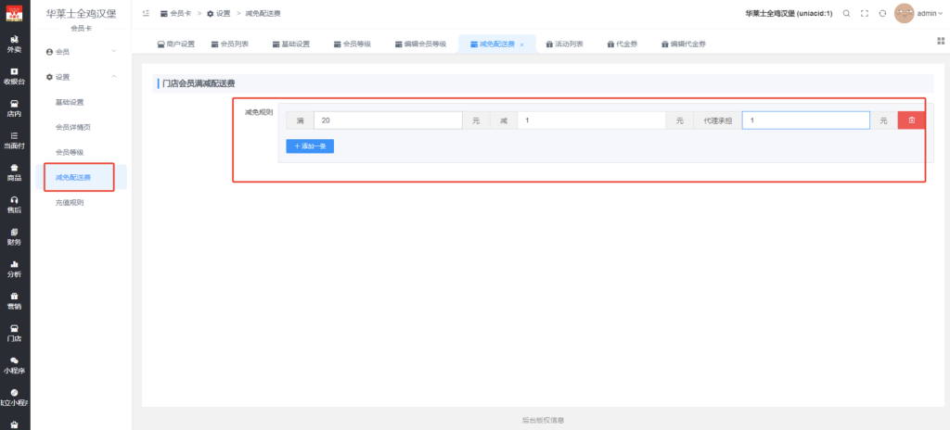The width and height of the screenshot is (950, 430).
Task: Close the 减免配送费 tab
Action: 521,44
